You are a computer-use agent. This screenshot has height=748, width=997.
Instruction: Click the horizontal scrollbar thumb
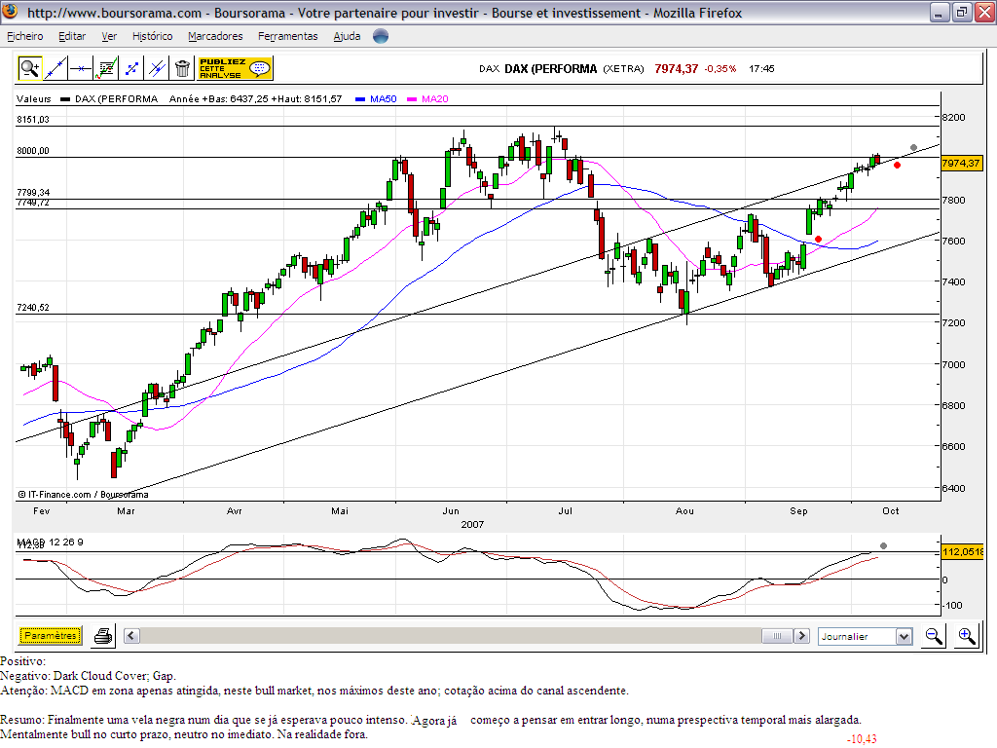click(x=777, y=635)
